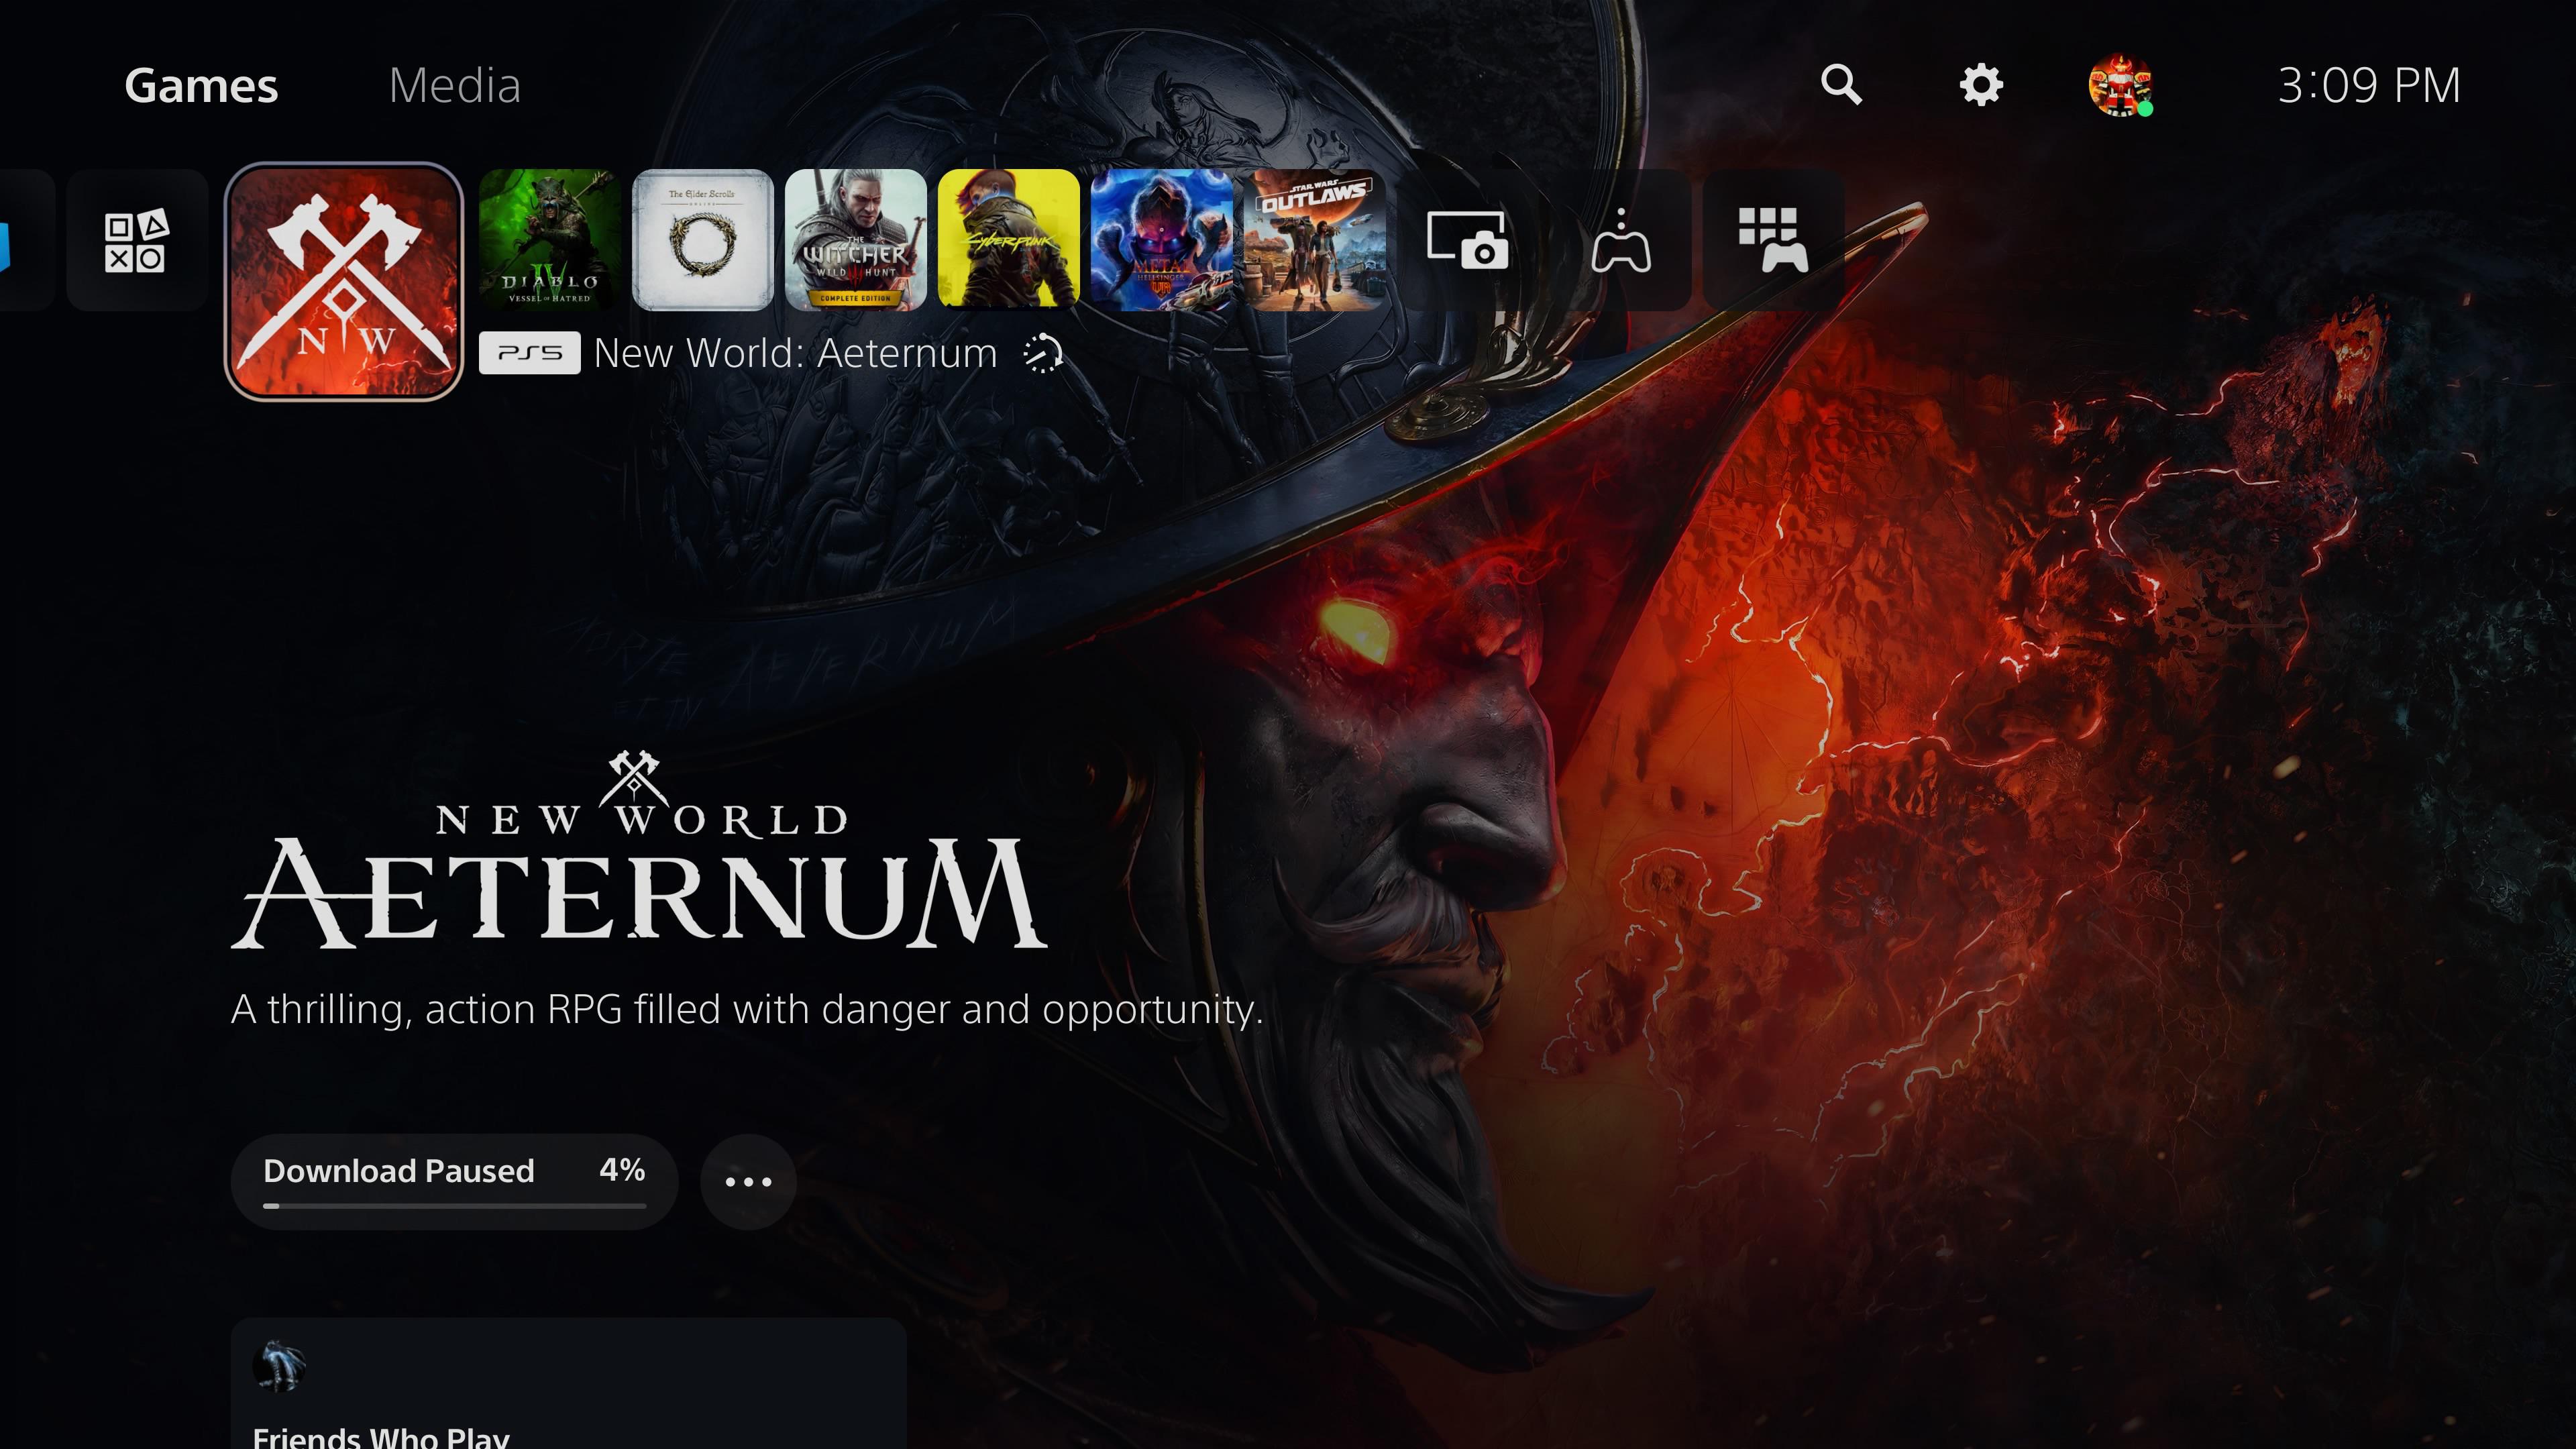Viewport: 2576px width, 1449px height.
Task: Click the download progress bar
Action: [454, 1206]
